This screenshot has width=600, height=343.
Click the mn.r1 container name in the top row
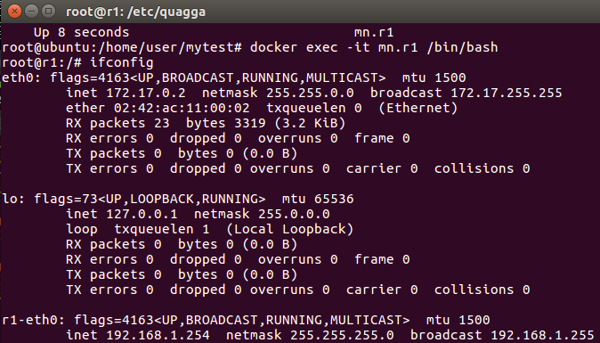coord(374,32)
